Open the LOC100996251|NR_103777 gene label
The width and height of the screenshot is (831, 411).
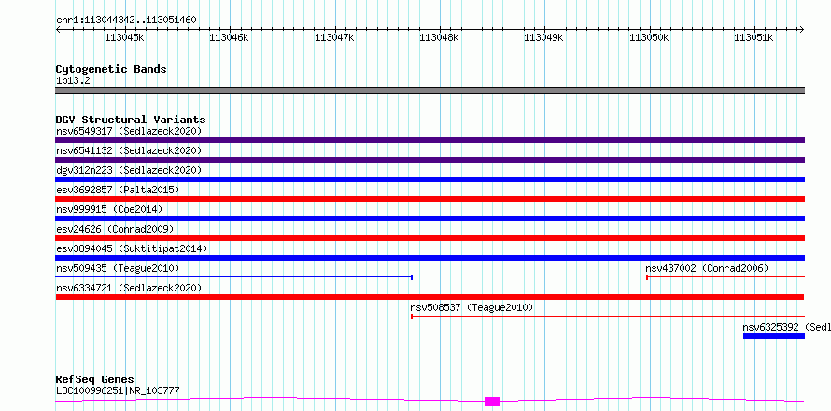[x=118, y=390]
